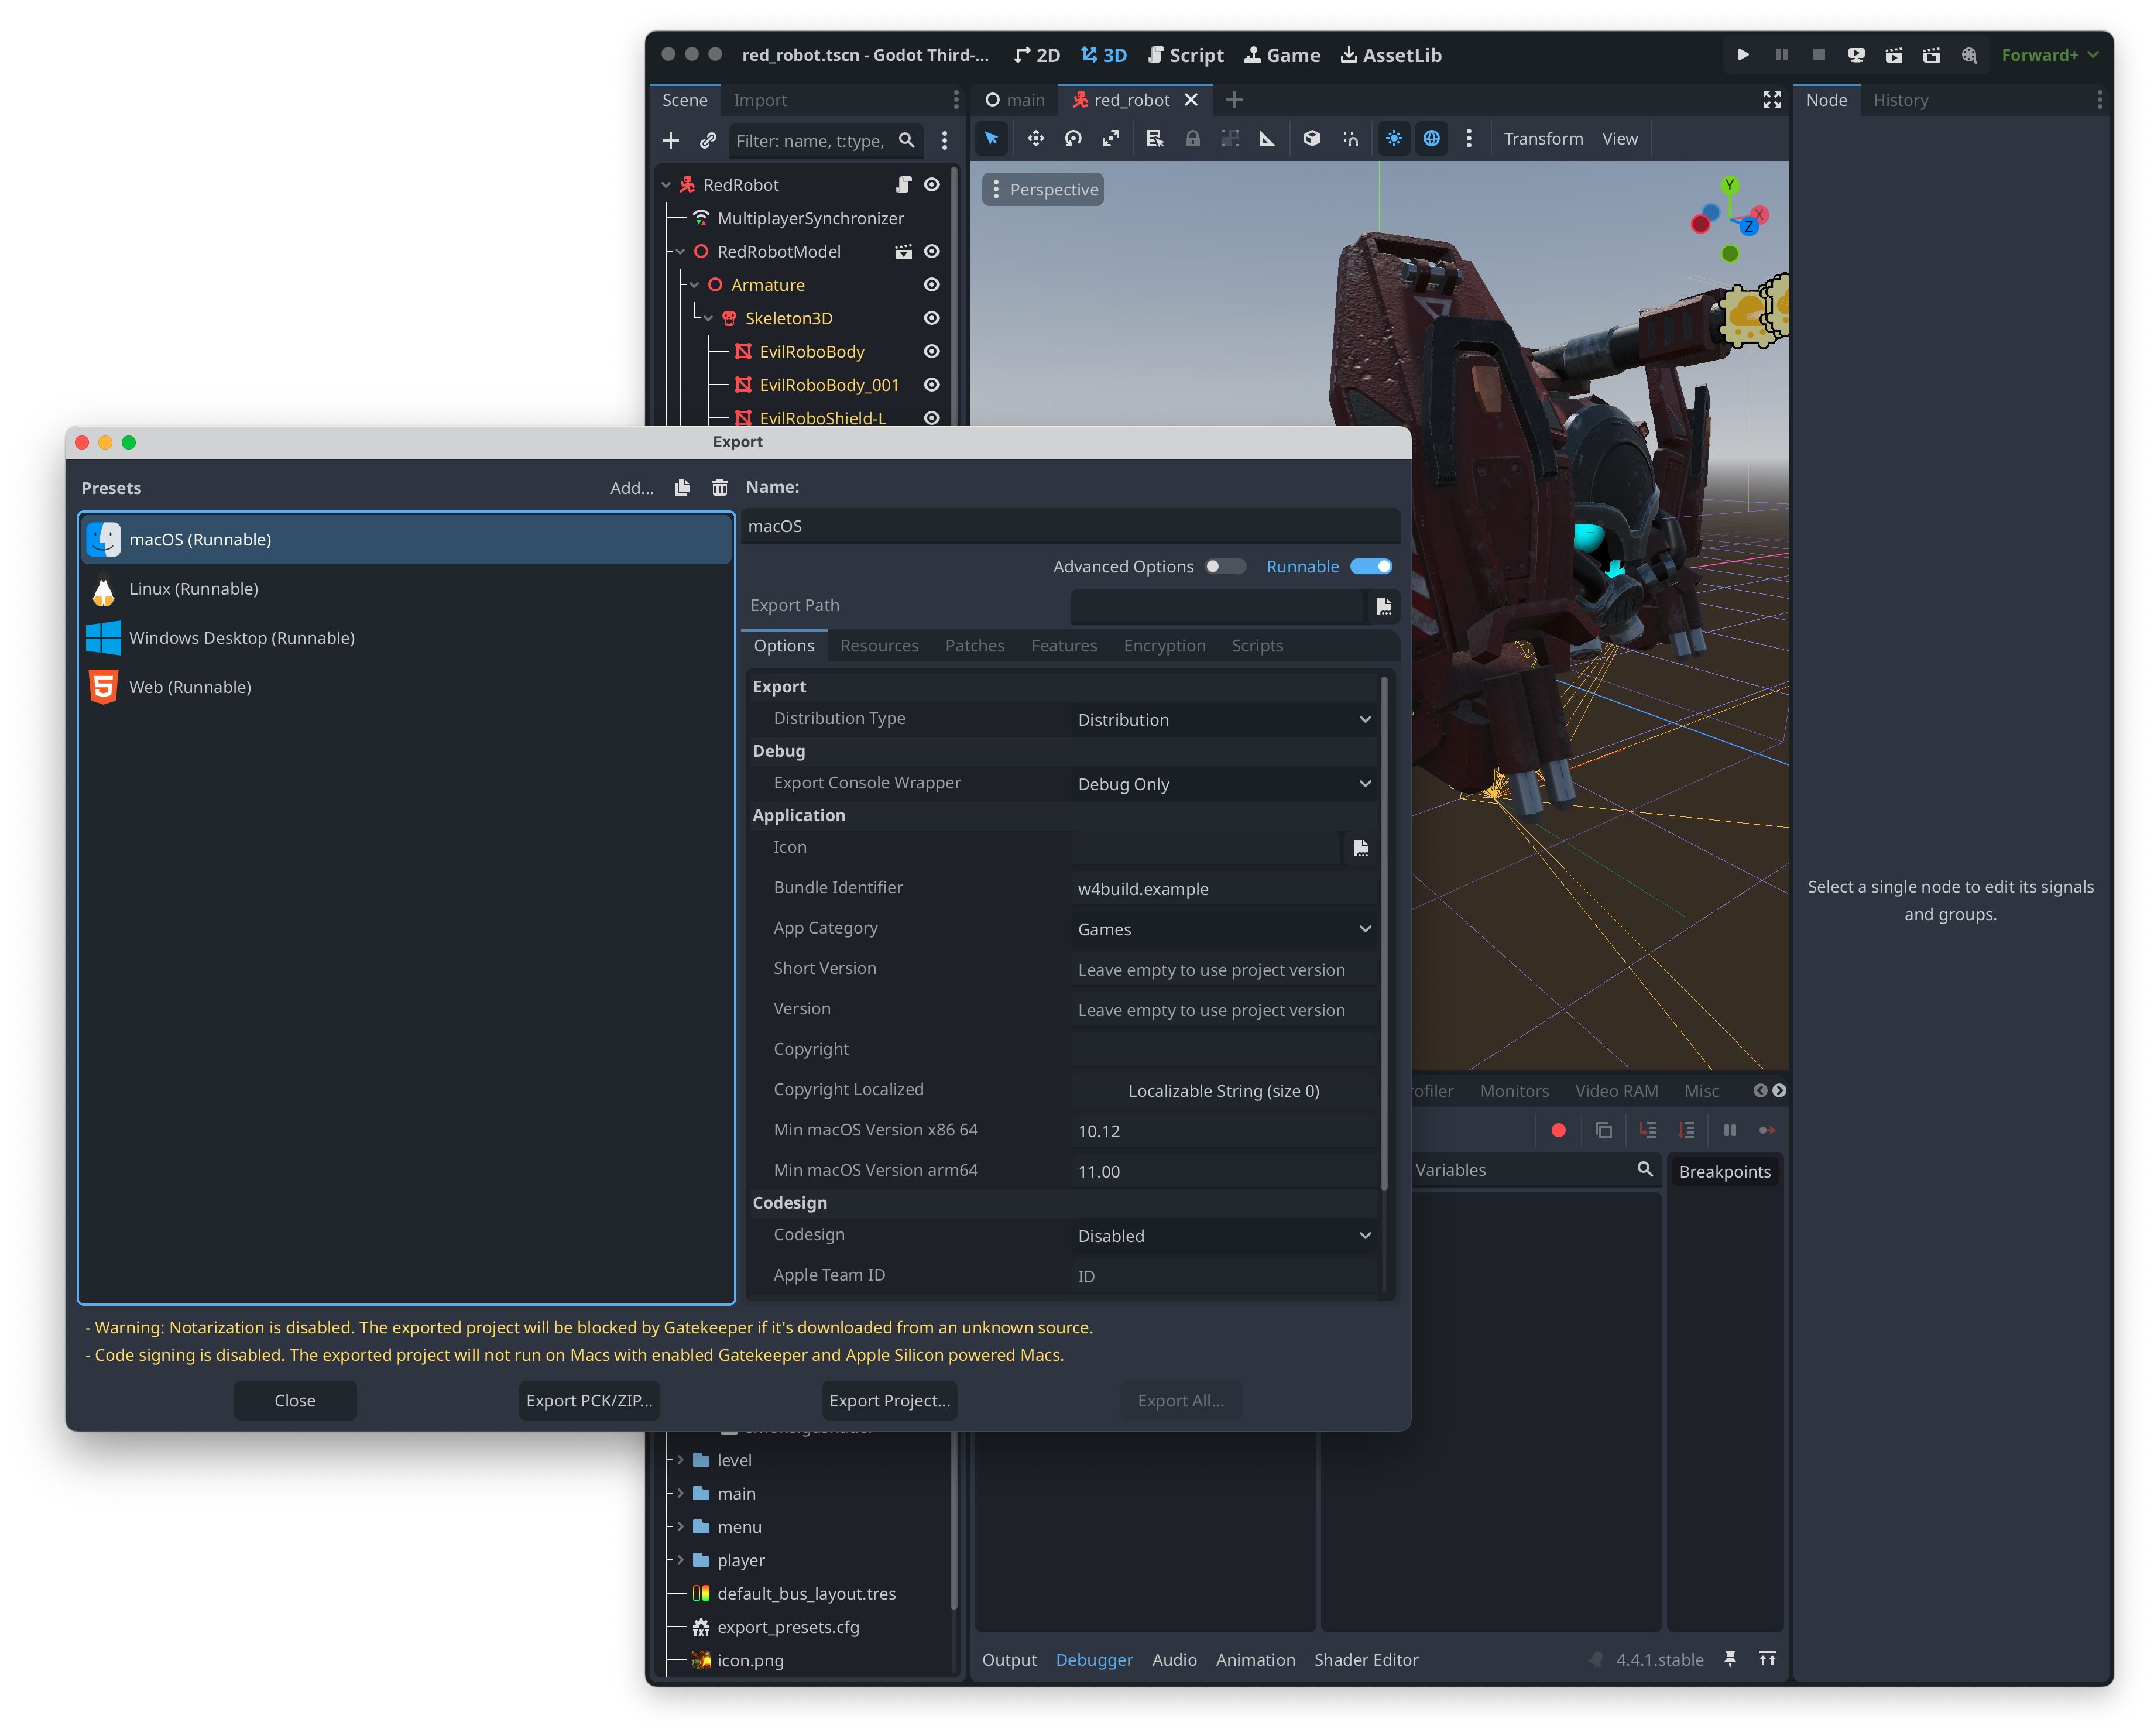2154x1736 pixels.
Task: Click the Add Child Node plus icon
Action: [x=671, y=141]
